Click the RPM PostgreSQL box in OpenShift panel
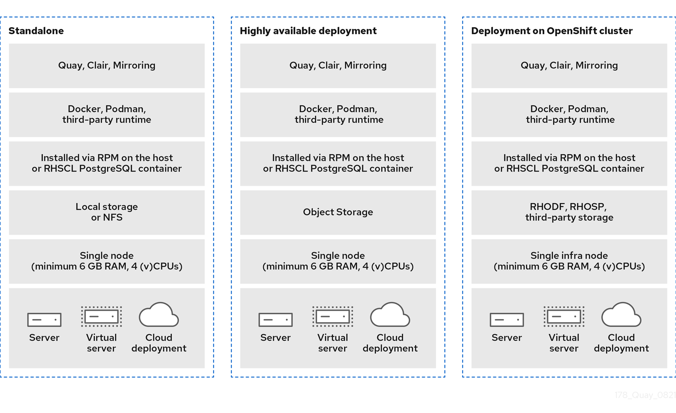Viewport: 676px width, 413px height. click(x=569, y=163)
